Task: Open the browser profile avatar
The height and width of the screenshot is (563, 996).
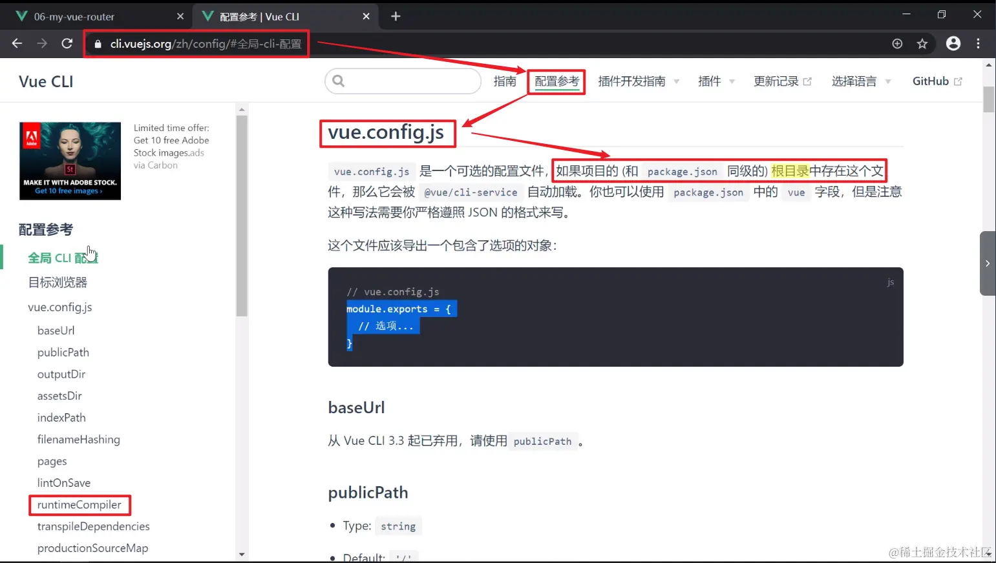Action: (x=953, y=43)
